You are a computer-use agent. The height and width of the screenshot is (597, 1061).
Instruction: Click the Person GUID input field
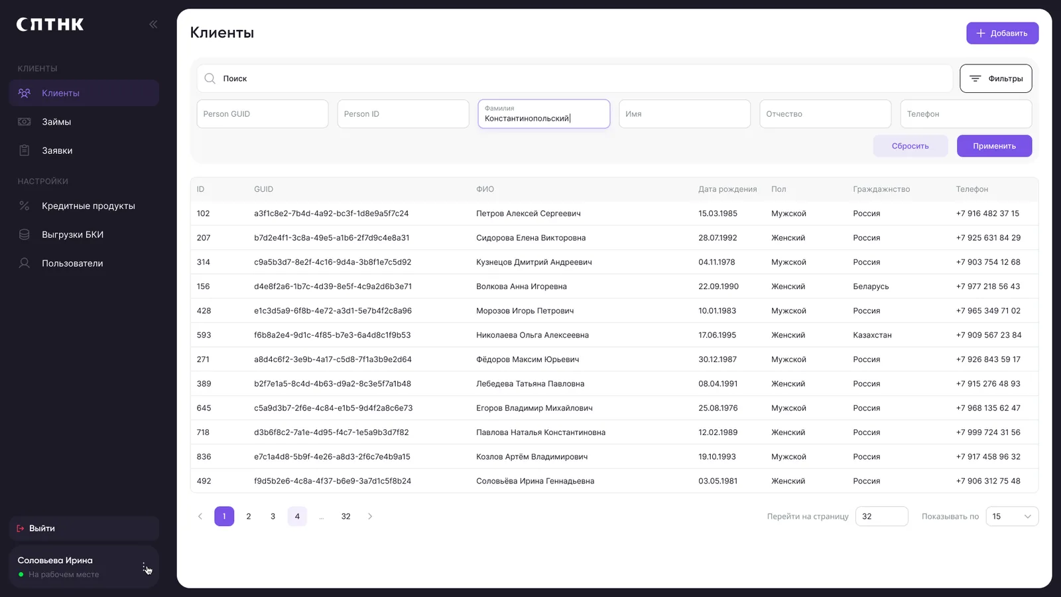pos(263,114)
